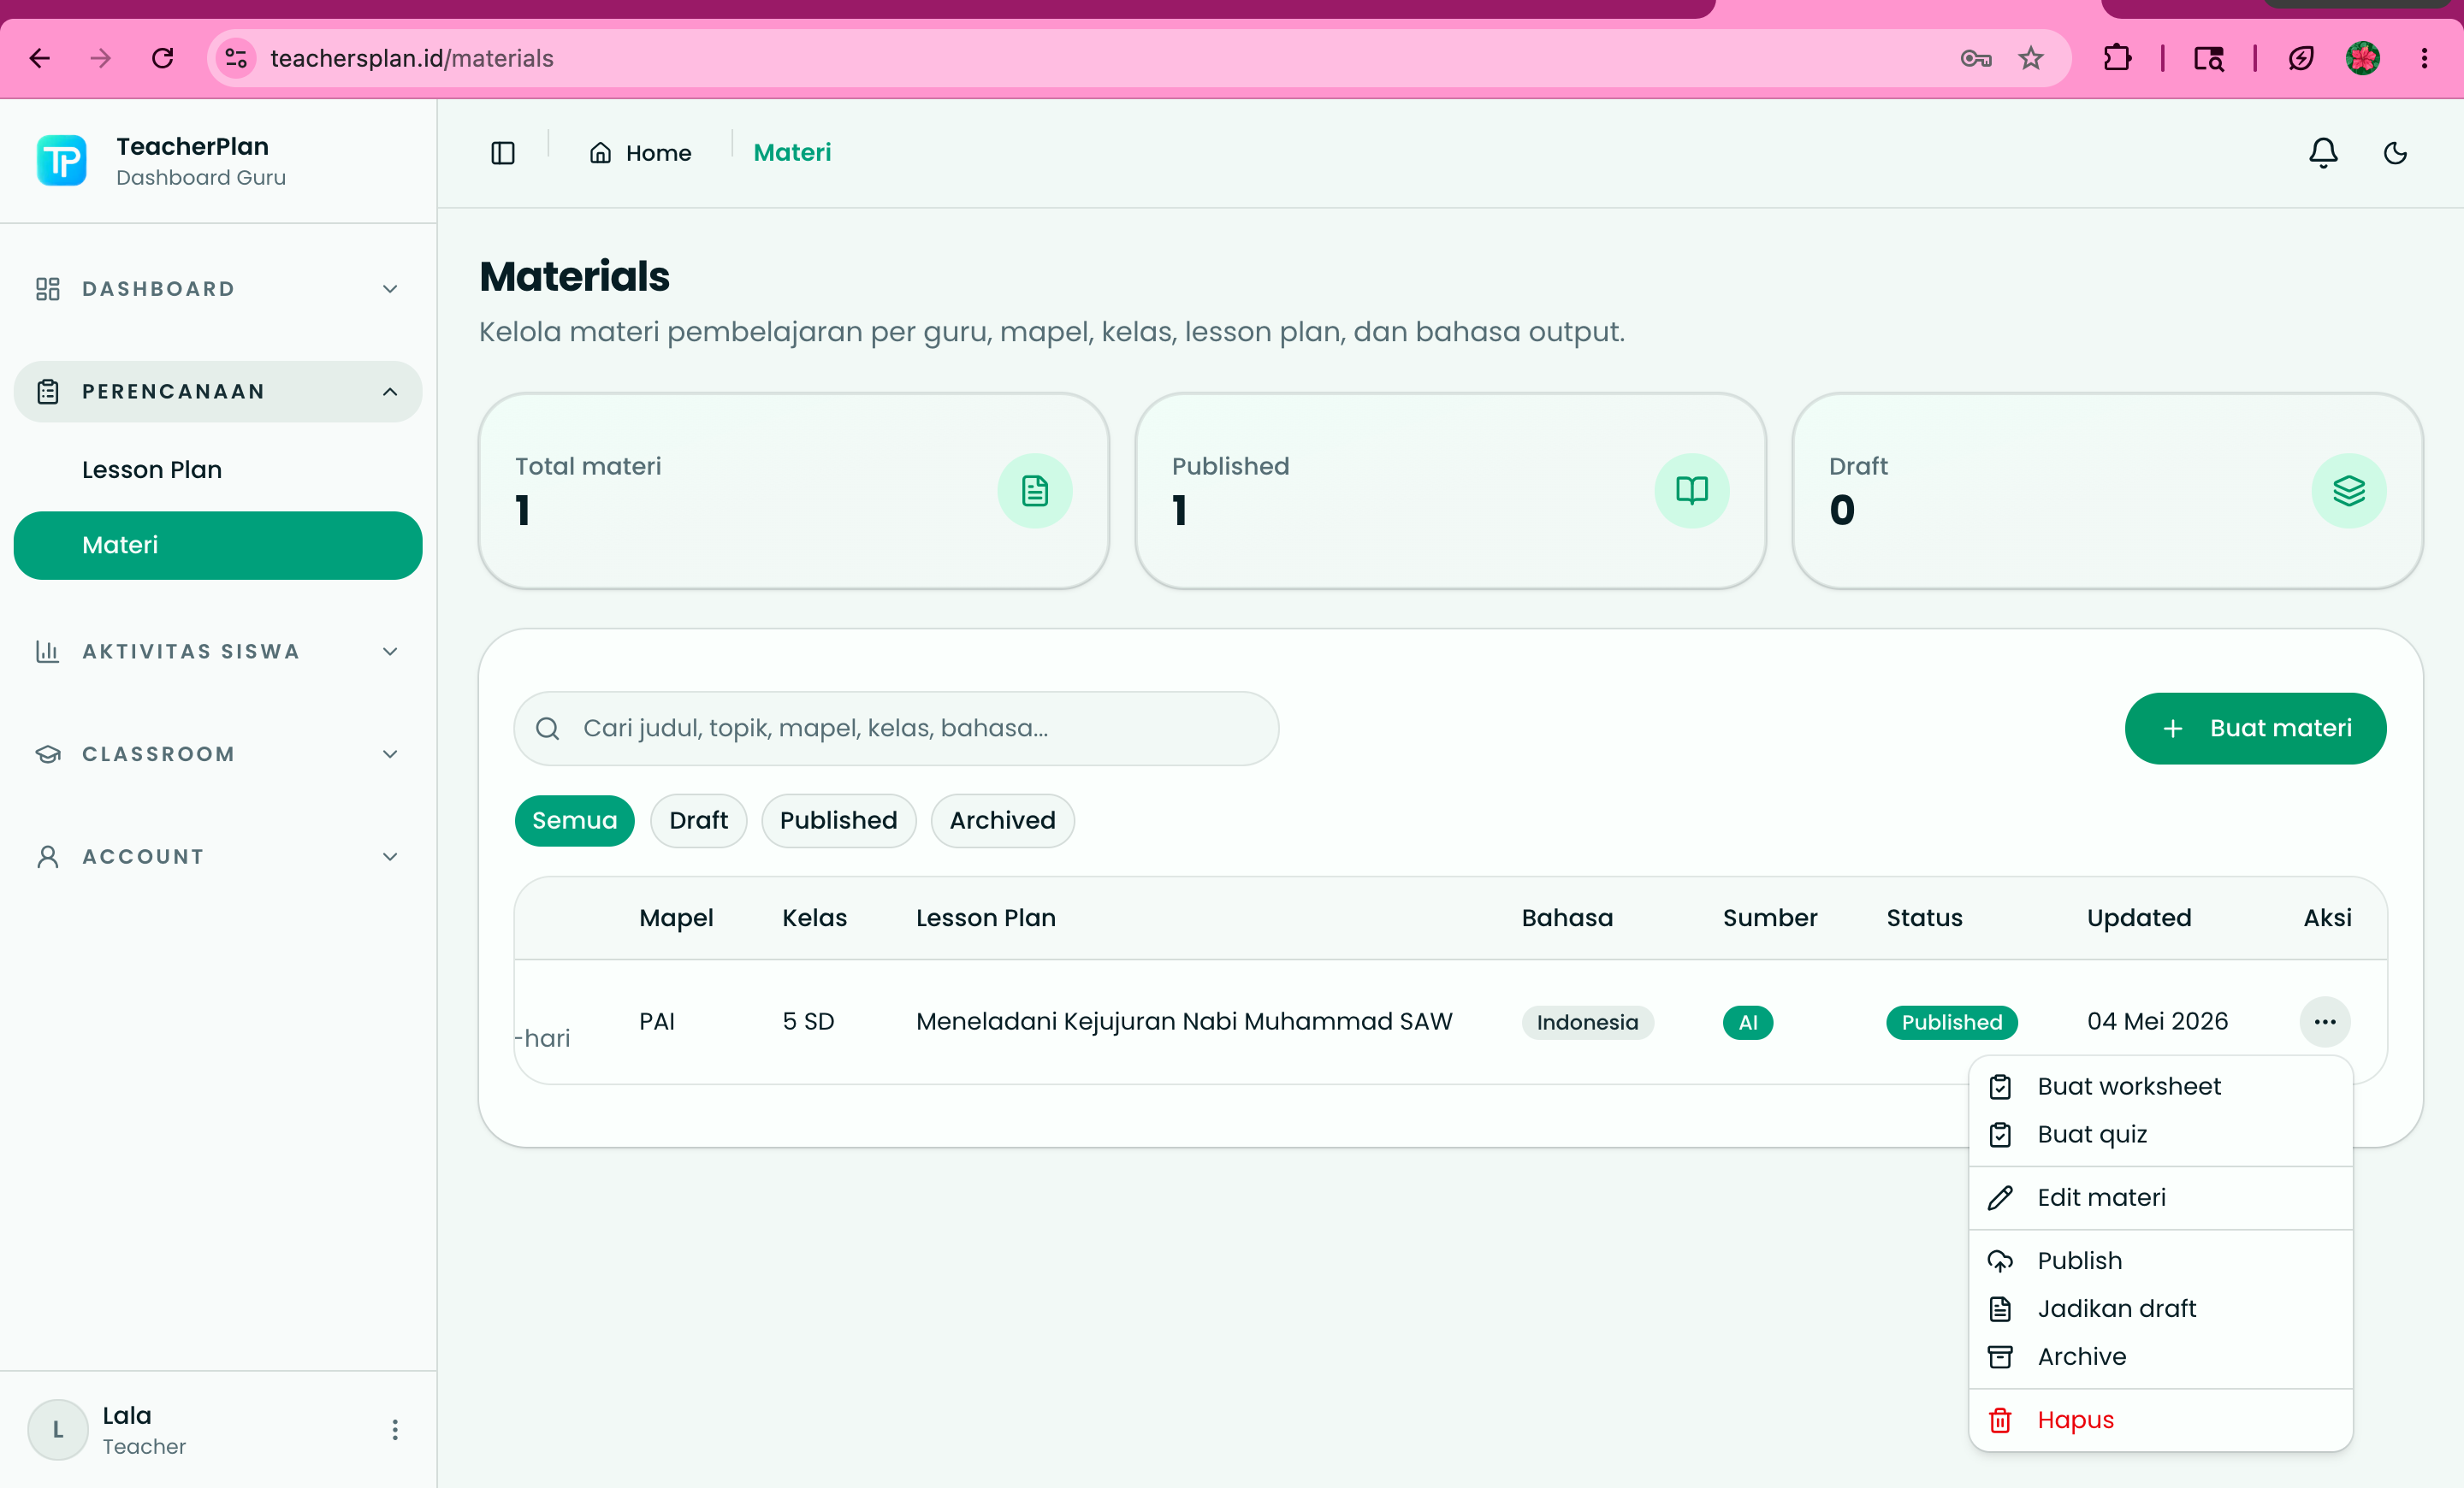Click the Published status badge in row

coord(1951,1022)
